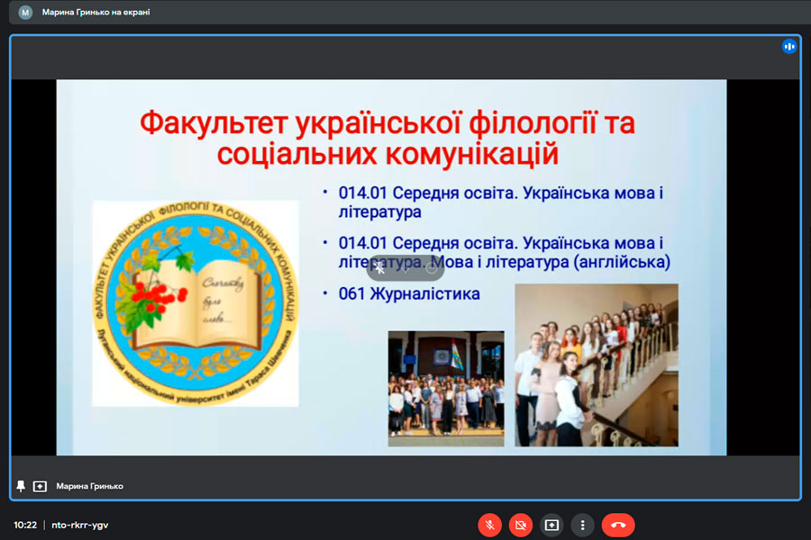The width and height of the screenshot is (811, 540).
Task: Click the M avatar in top bar
Action: pos(25,13)
